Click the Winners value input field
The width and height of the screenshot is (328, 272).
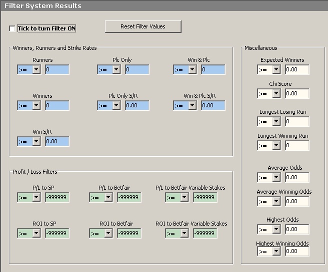click(x=57, y=106)
